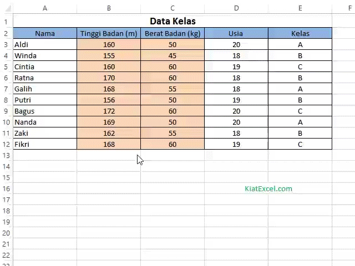Click the 'Tinggi Badan (m)' header cell
The height and width of the screenshot is (266, 355).
point(109,33)
